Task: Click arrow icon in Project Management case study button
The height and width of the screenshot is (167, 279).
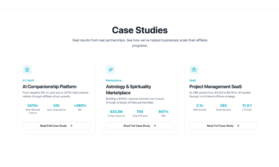Action: coord(238,126)
